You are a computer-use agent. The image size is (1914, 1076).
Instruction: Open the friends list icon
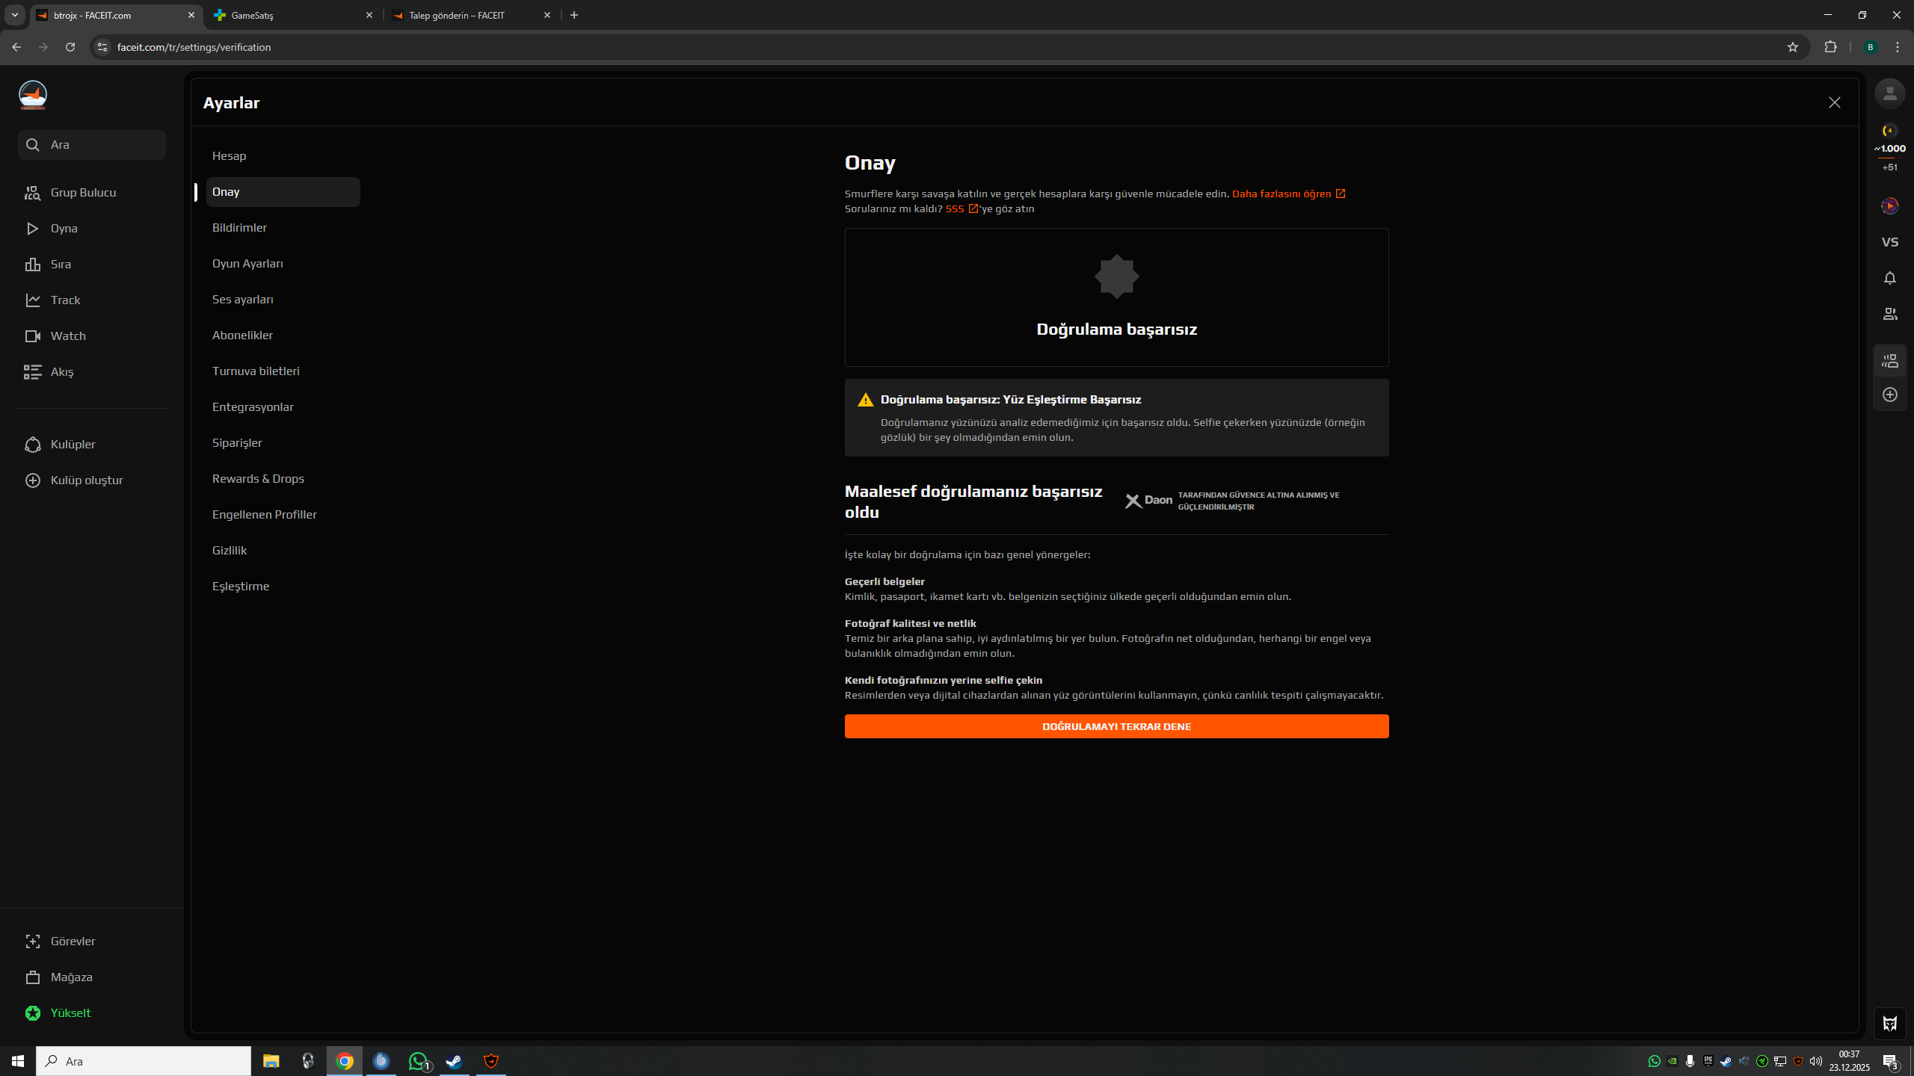1889,314
